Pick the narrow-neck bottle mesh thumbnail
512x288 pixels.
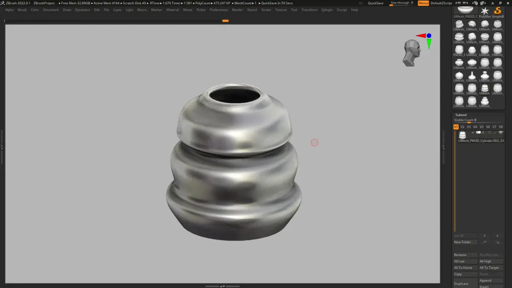pyautogui.click(x=472, y=77)
